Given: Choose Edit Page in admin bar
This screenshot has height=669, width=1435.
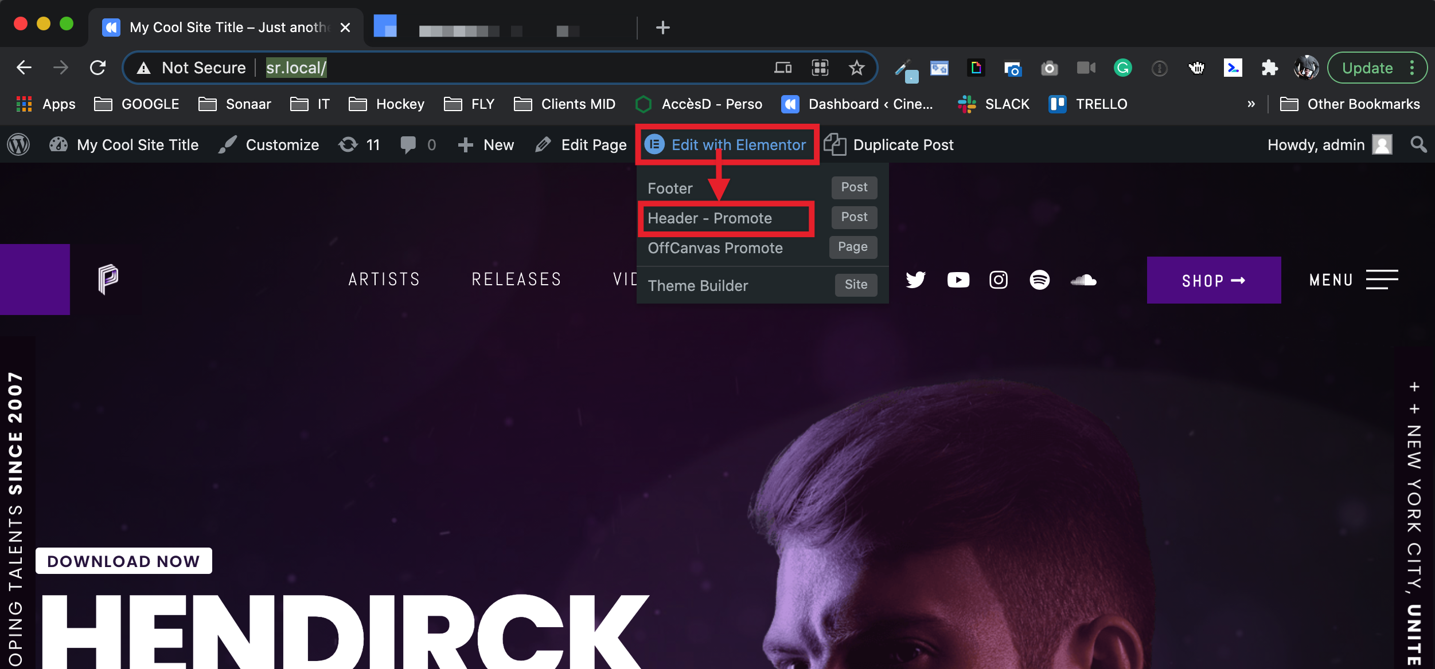Looking at the screenshot, I should coord(581,144).
